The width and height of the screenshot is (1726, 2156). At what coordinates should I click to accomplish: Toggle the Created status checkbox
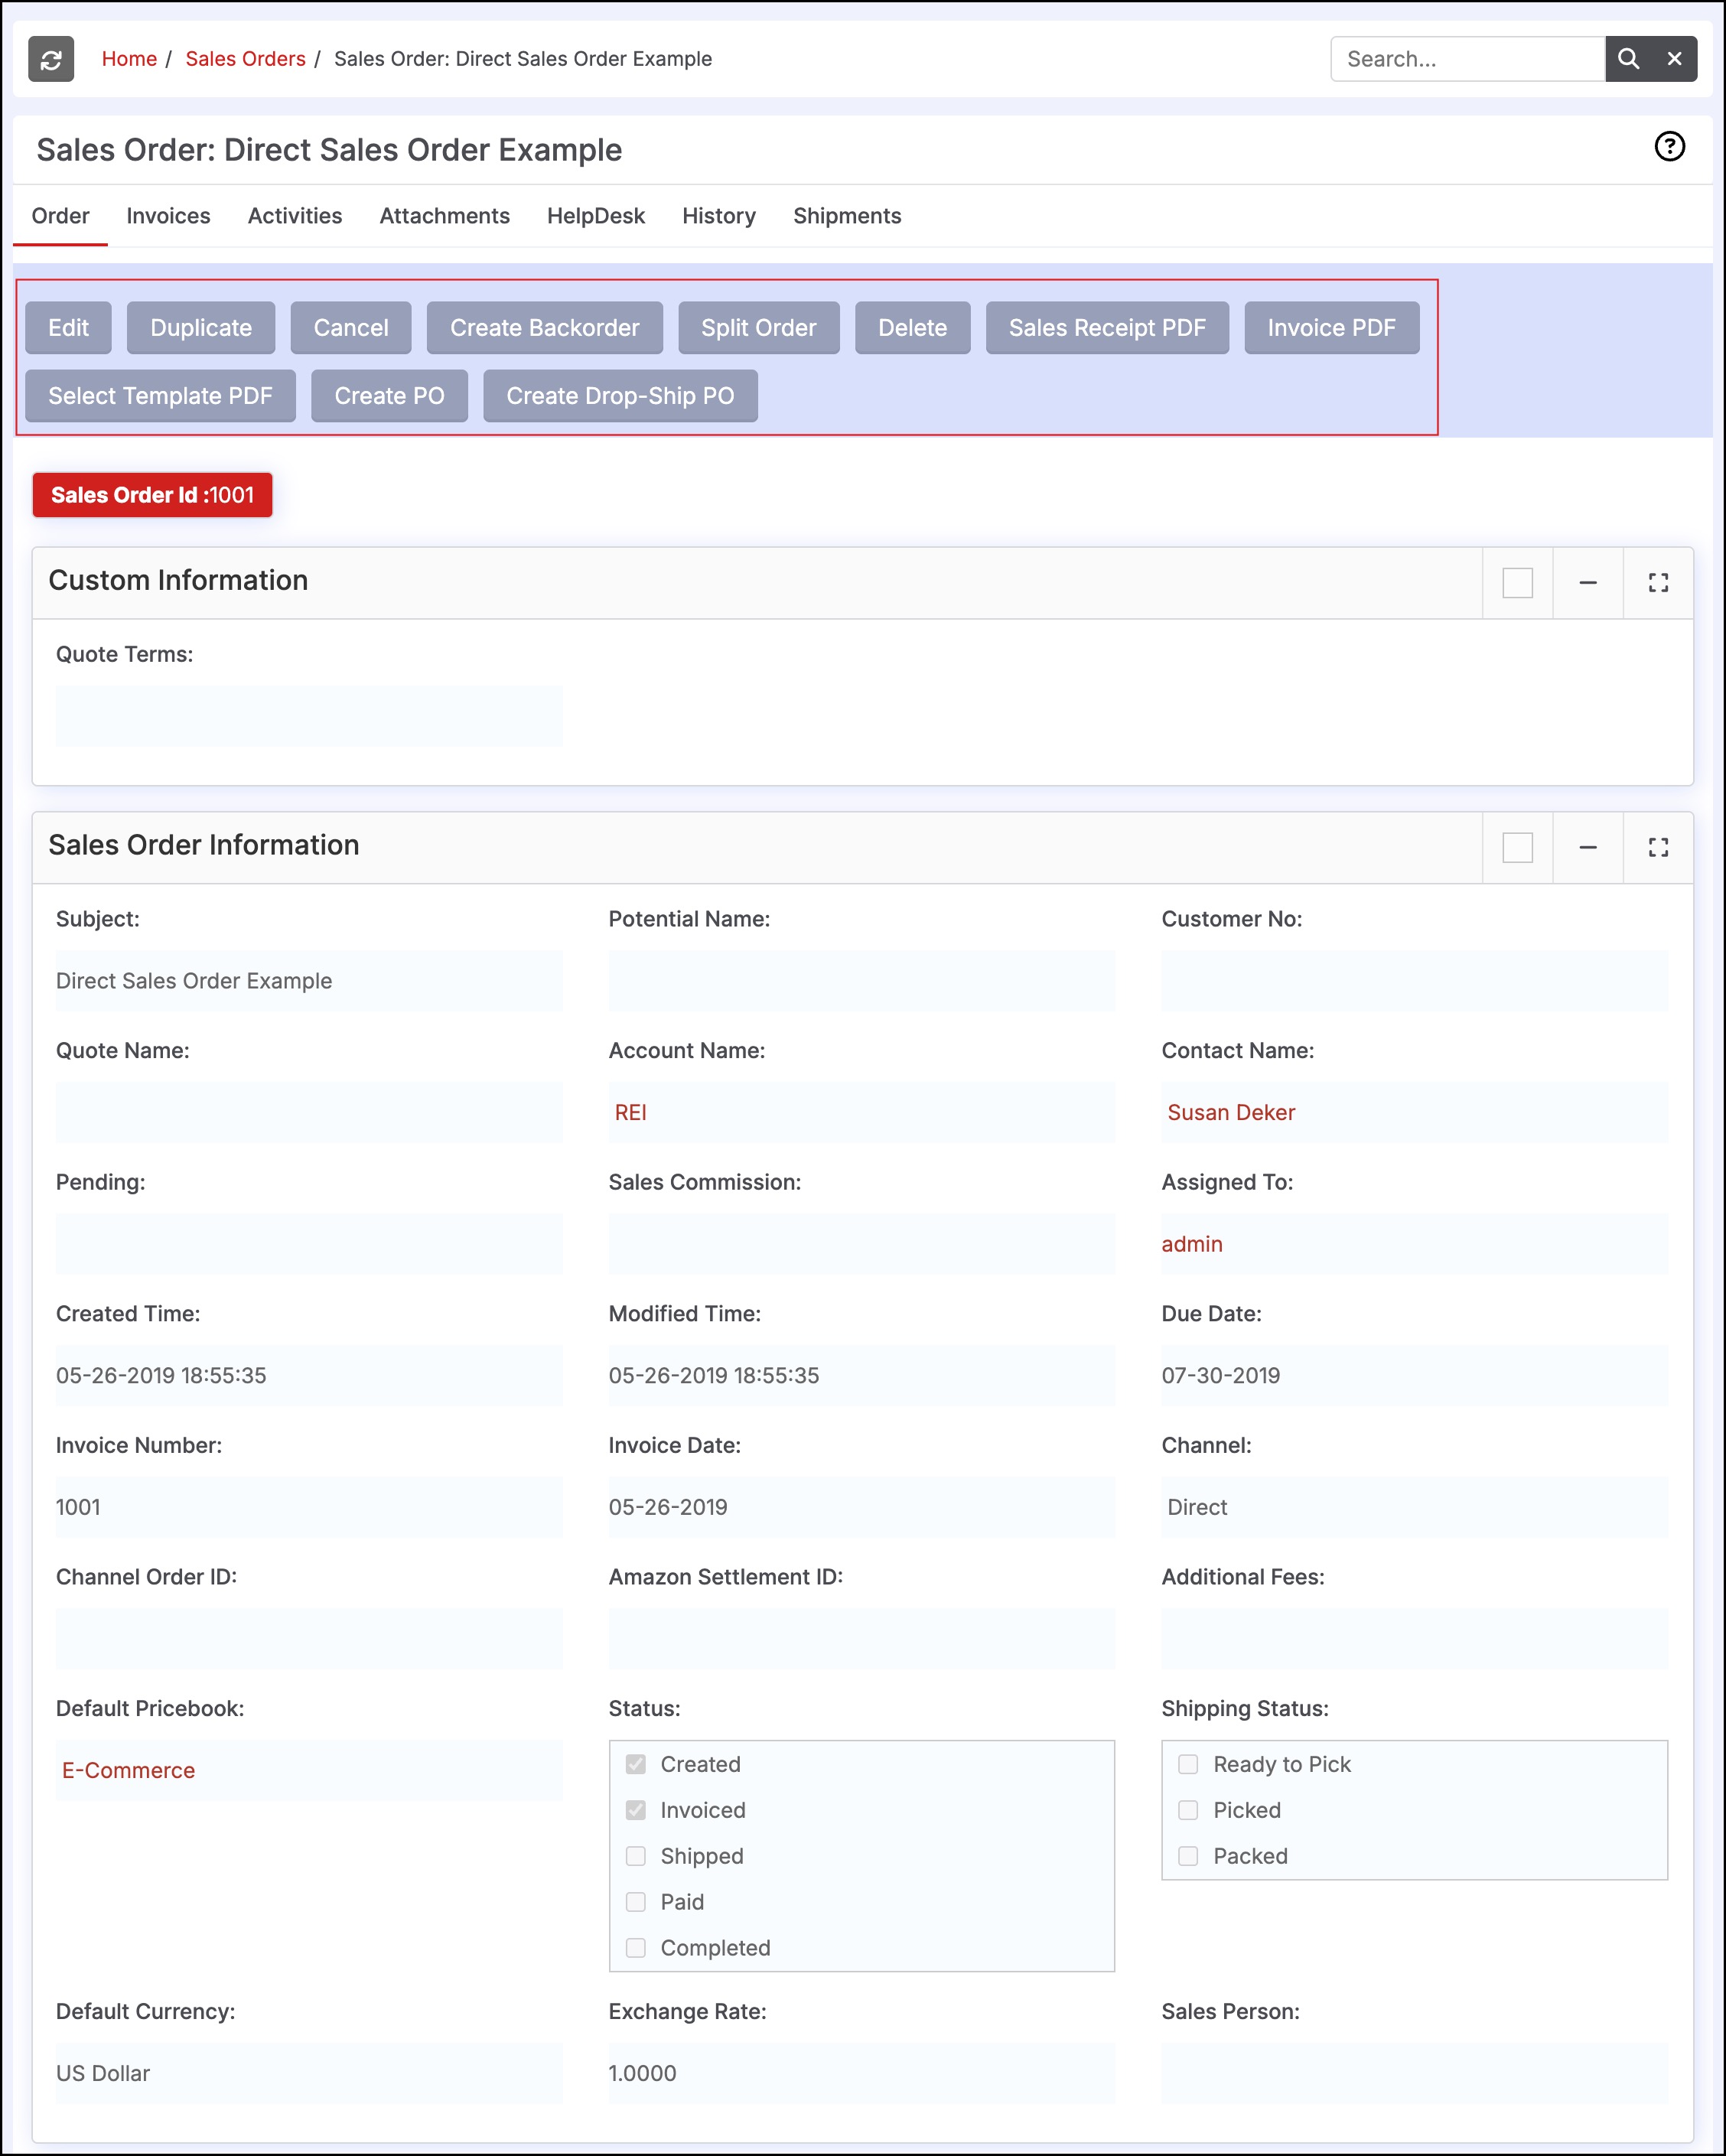636,1764
